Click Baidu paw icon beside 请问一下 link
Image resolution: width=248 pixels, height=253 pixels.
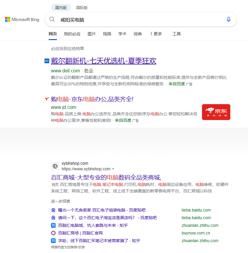(53, 218)
